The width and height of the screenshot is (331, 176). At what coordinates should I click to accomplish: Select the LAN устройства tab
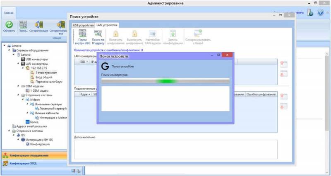[x=107, y=25]
